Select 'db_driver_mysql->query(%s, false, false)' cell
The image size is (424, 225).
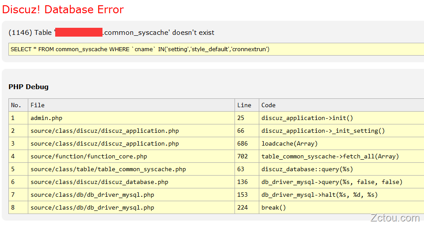click(x=341, y=182)
